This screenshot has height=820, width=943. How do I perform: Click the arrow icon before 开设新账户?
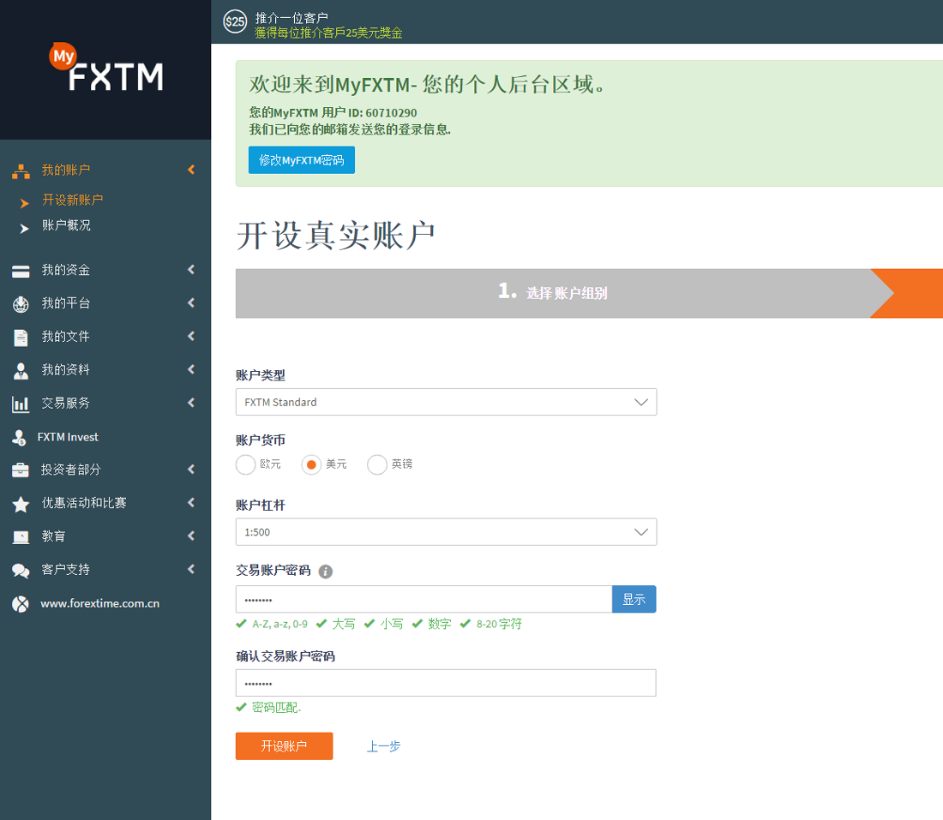point(24,203)
